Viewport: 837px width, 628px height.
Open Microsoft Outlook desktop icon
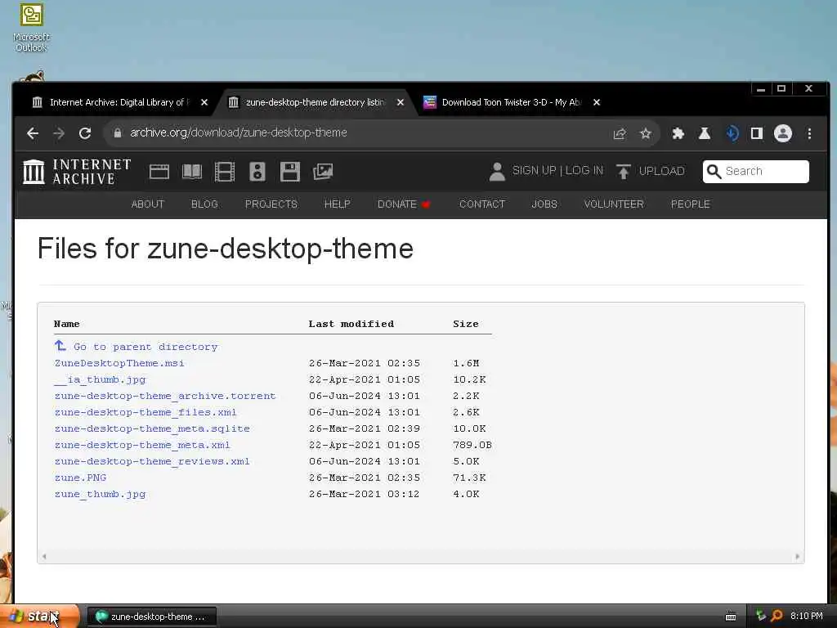tap(31, 28)
